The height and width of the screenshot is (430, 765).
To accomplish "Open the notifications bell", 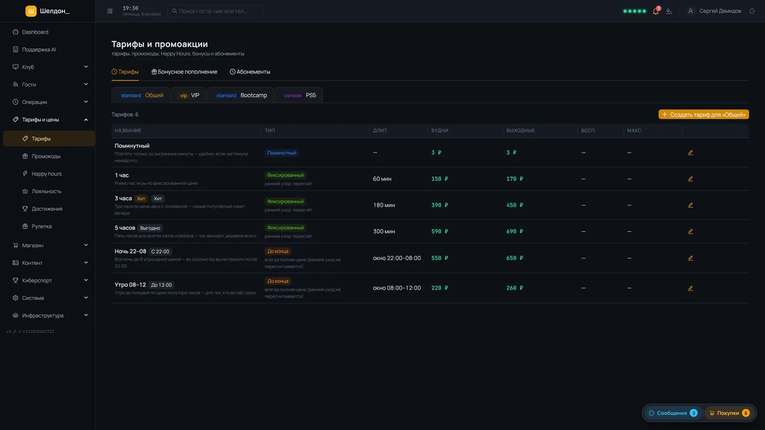I will (656, 11).
